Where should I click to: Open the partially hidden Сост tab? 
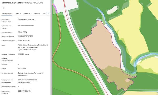pos(45,13)
